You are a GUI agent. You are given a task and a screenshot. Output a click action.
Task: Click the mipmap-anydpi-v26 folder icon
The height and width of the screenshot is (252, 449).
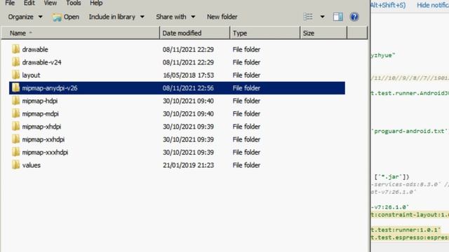coord(15,87)
